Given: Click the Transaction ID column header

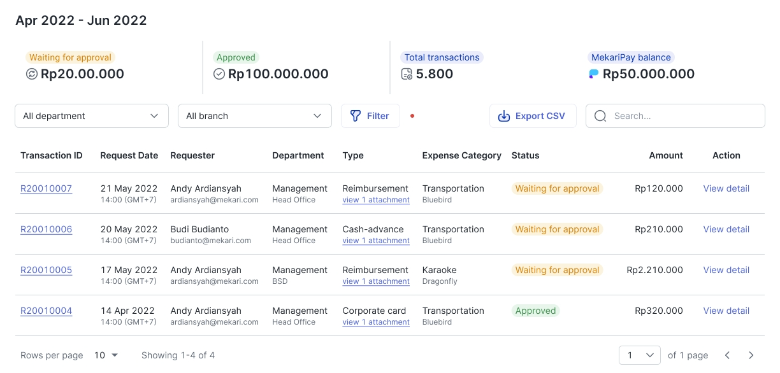Looking at the screenshot, I should [x=52, y=155].
